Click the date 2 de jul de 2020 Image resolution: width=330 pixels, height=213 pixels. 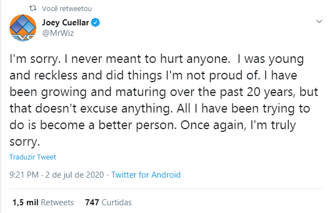pyautogui.click(x=75, y=175)
